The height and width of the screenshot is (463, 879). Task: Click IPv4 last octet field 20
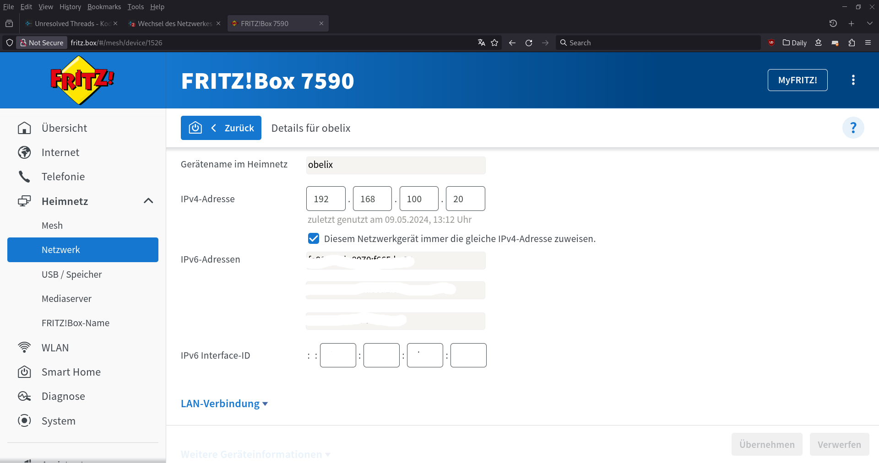pyautogui.click(x=466, y=199)
